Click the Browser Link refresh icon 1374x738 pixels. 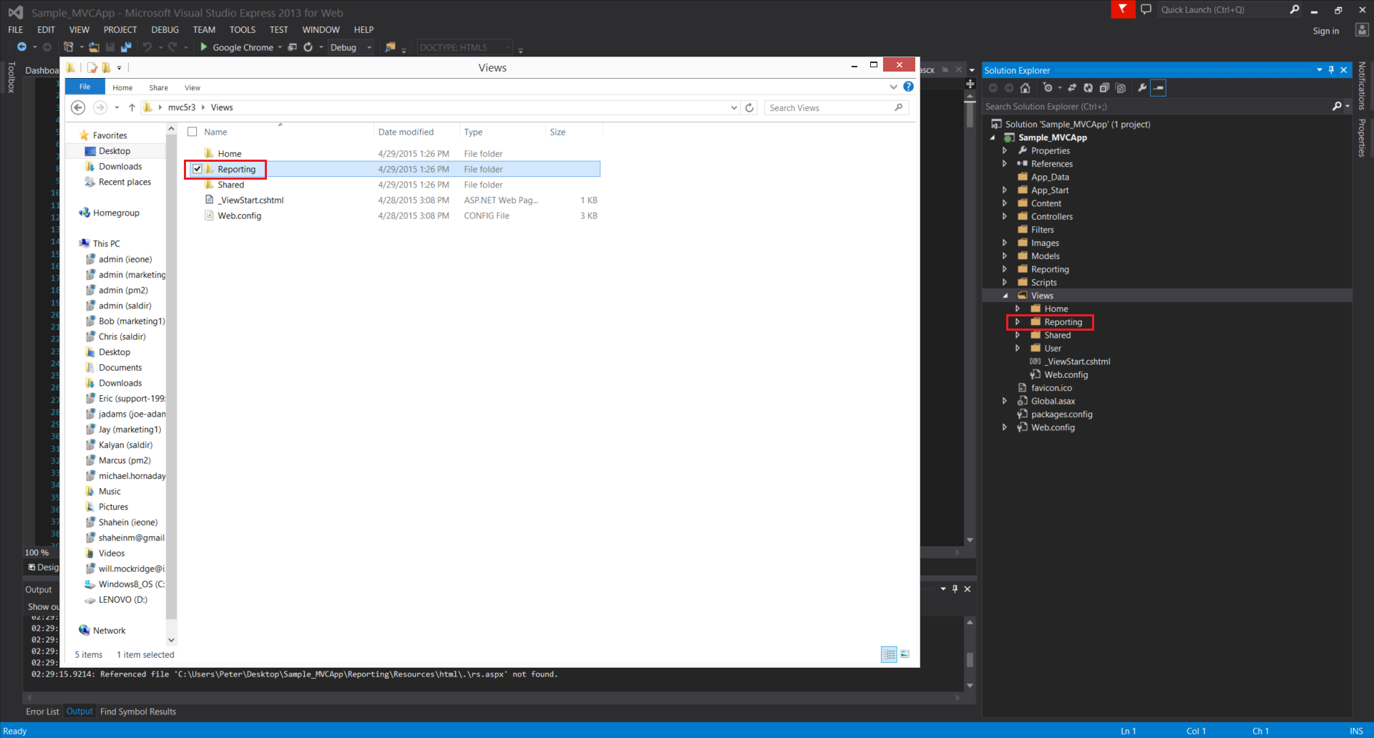[x=308, y=47]
